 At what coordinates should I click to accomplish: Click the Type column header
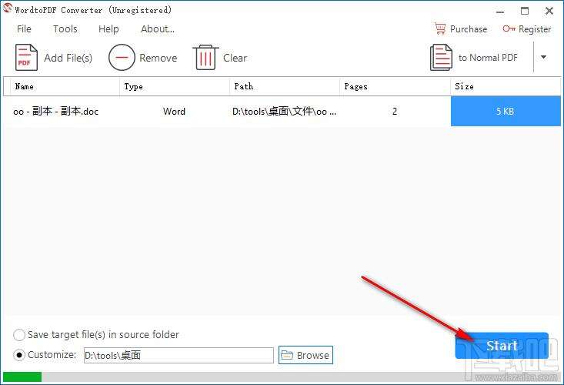175,86
